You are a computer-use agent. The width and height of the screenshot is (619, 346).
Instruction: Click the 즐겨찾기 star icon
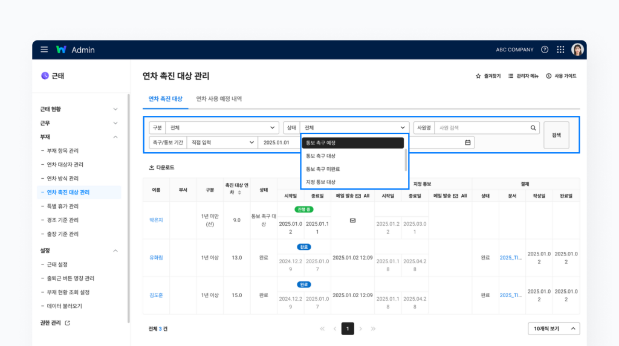(x=478, y=76)
